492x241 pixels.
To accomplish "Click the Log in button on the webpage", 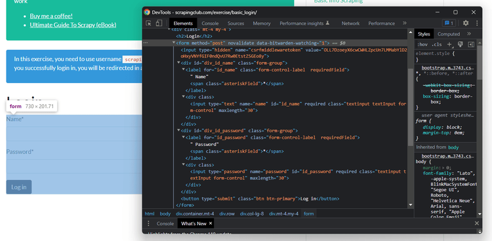I will (19, 187).
